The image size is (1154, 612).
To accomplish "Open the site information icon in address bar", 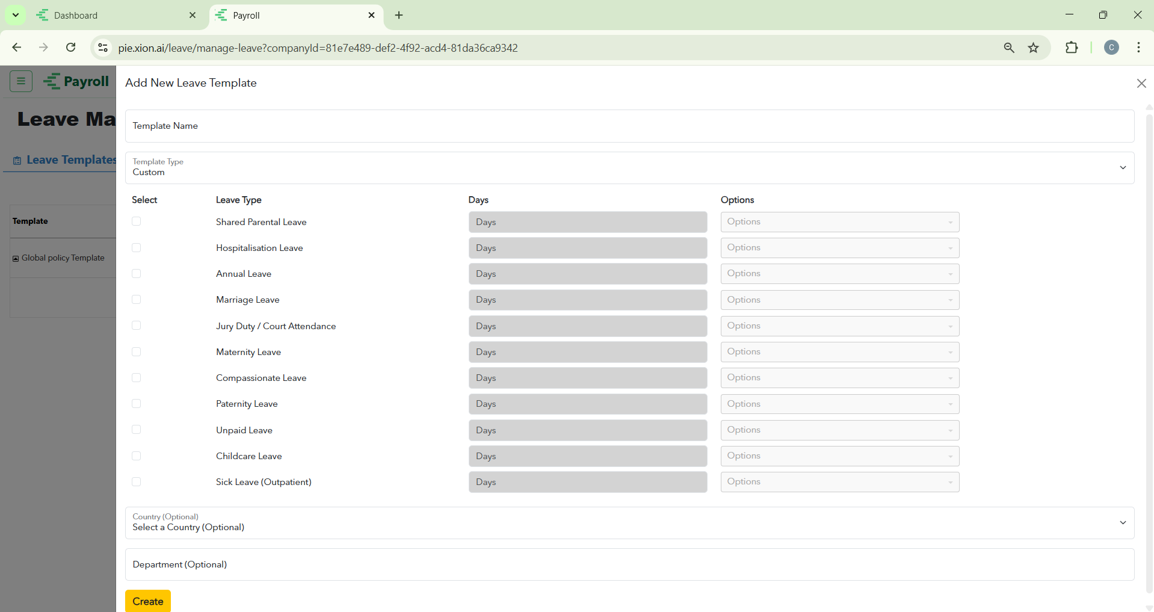I will pyautogui.click(x=103, y=48).
